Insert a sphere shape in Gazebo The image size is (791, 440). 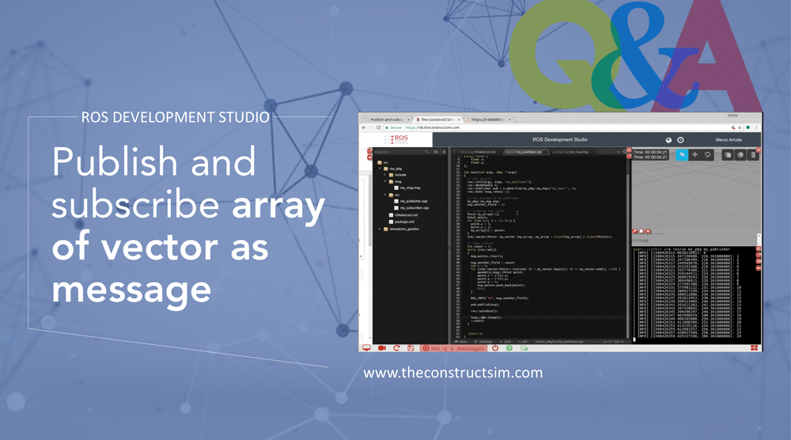740,155
